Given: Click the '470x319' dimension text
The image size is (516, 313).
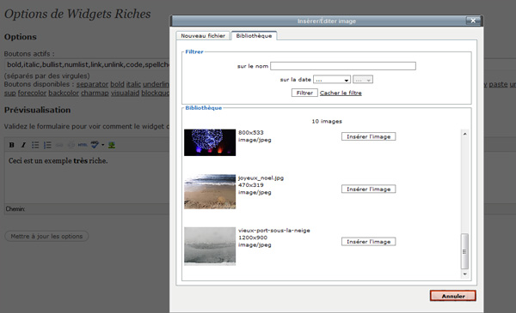Looking at the screenshot, I should coord(251,185).
